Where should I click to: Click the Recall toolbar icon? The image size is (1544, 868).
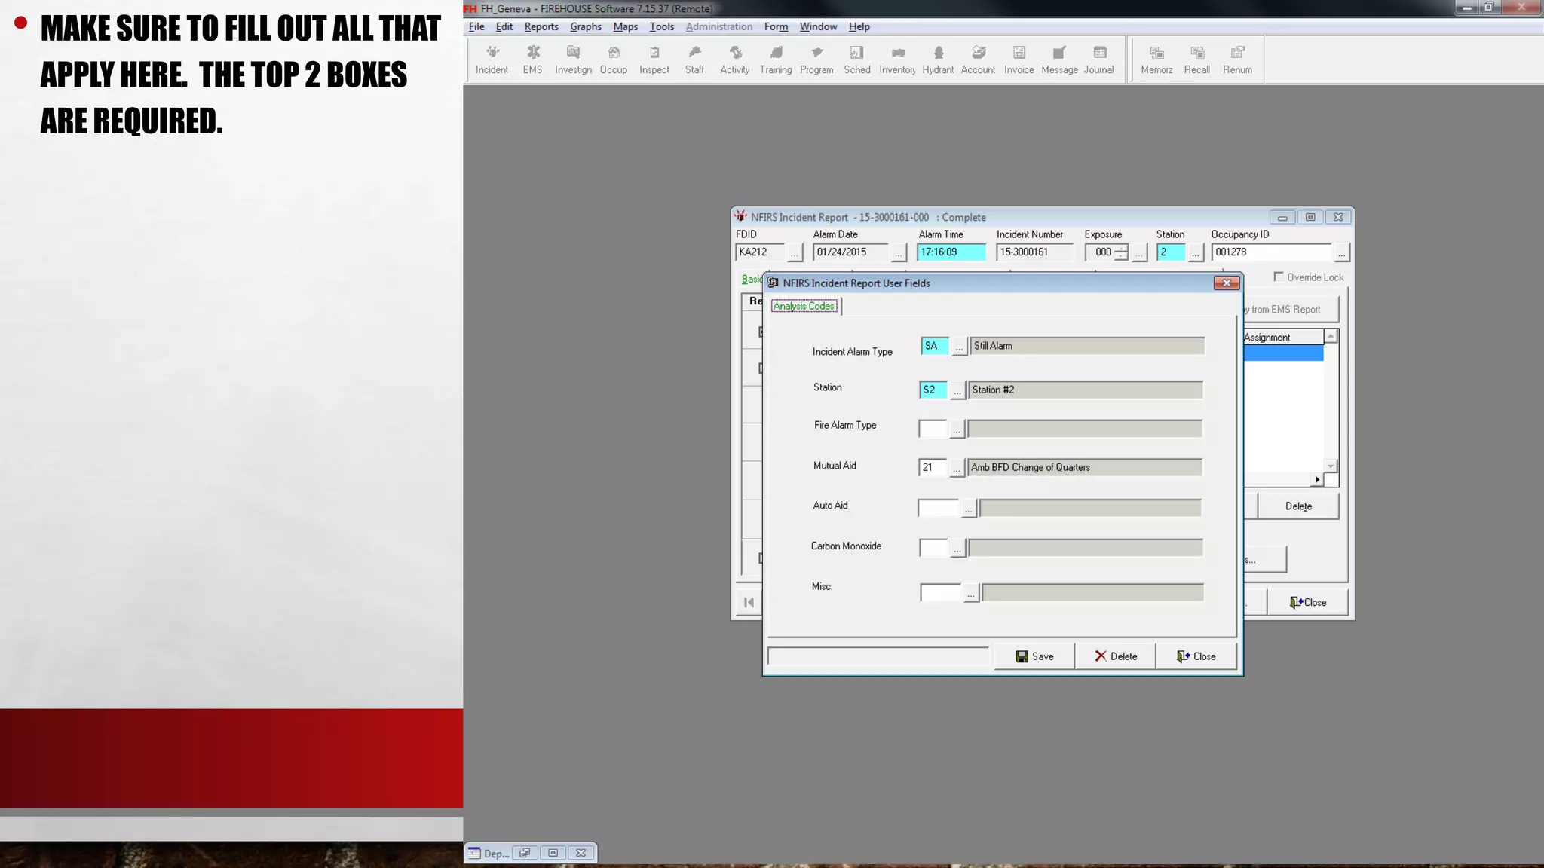[1196, 59]
